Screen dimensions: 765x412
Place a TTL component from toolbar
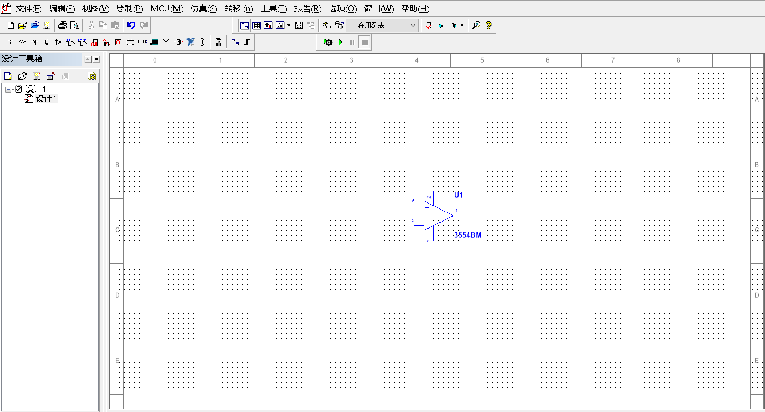[70, 42]
